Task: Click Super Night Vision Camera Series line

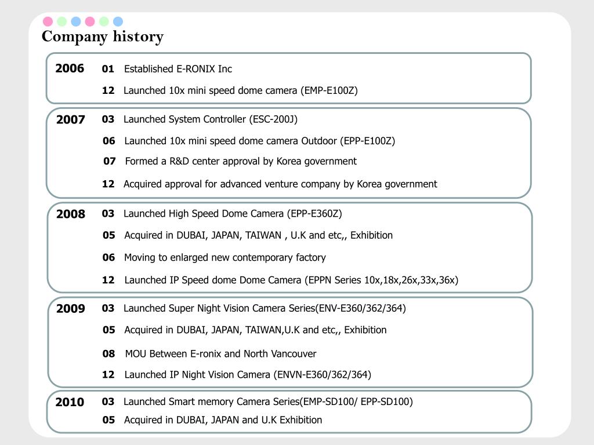Action: (x=265, y=308)
